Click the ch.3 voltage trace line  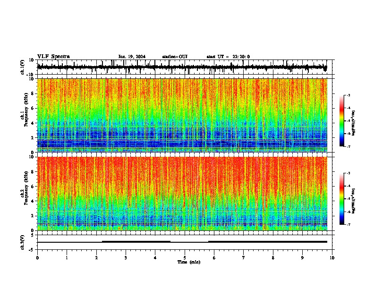point(182,242)
